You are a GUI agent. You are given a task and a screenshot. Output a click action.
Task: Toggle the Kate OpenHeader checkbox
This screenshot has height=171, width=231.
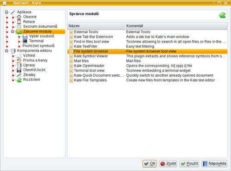(71, 66)
